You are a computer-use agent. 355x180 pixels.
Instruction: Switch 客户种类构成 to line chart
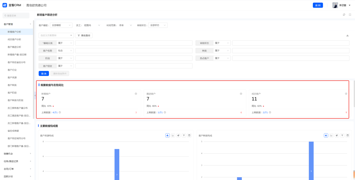coord(331,136)
